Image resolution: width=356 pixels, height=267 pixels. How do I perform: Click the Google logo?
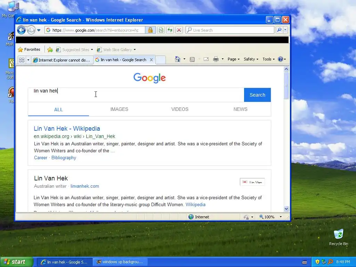149,78
